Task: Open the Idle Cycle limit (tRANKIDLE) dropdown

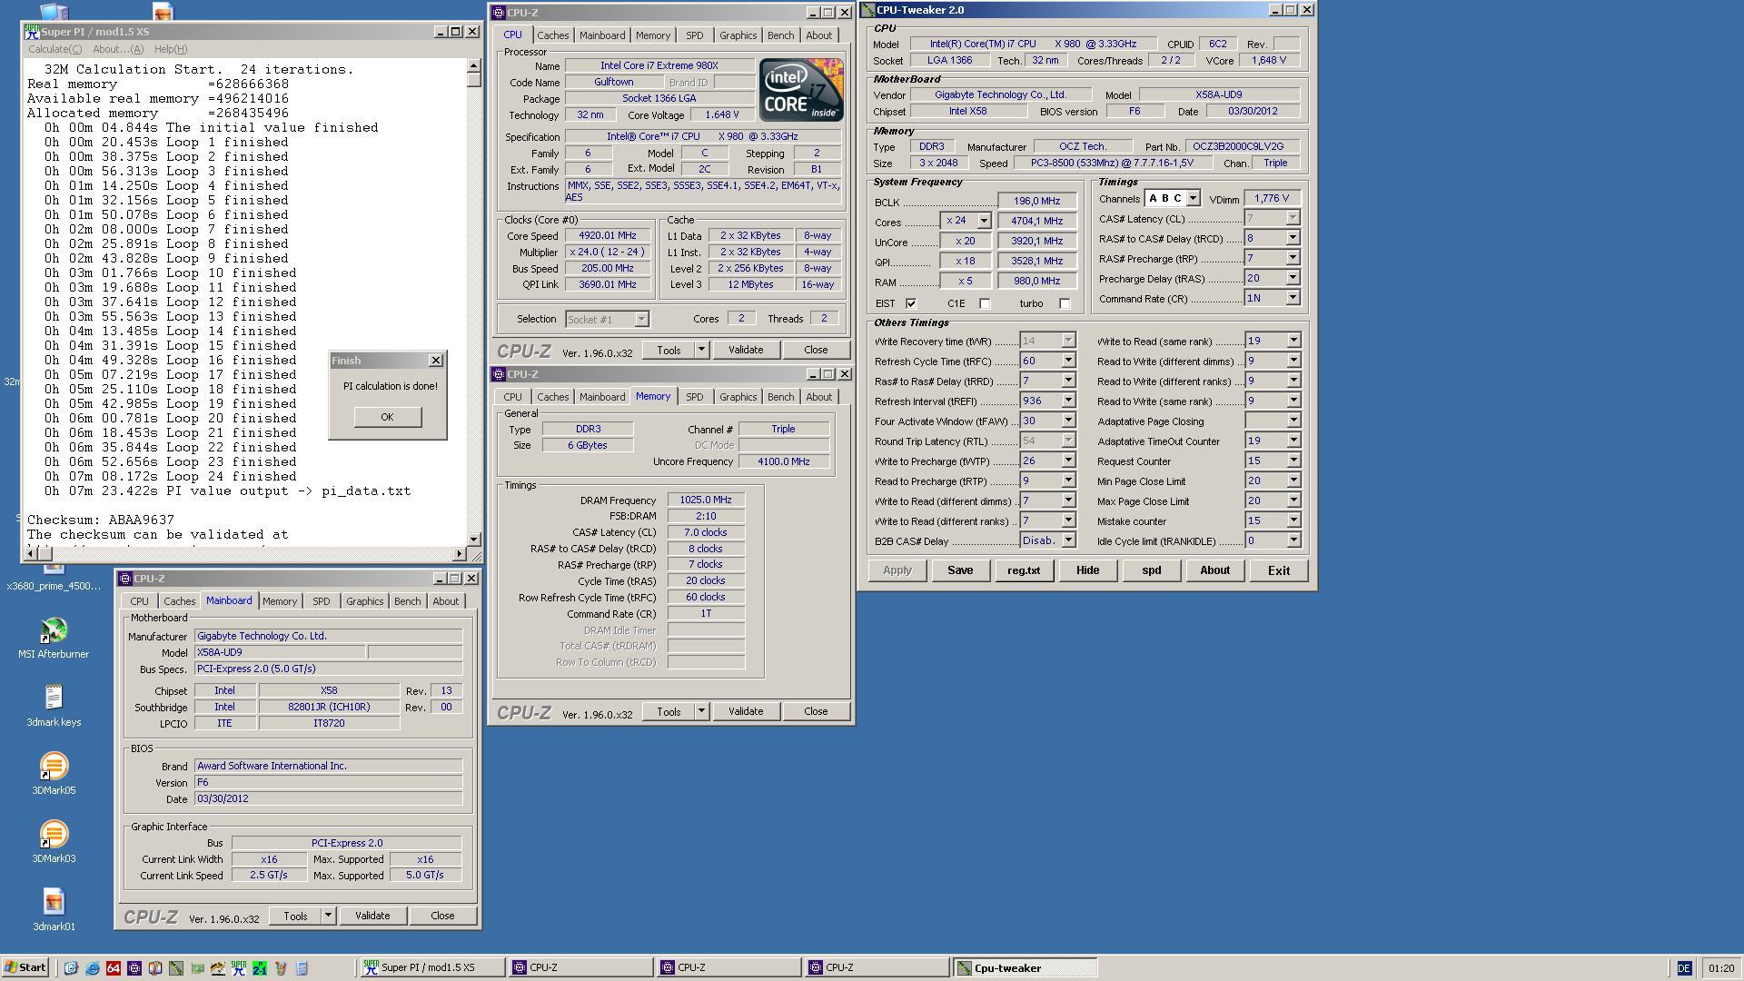Action: pyautogui.click(x=1293, y=540)
